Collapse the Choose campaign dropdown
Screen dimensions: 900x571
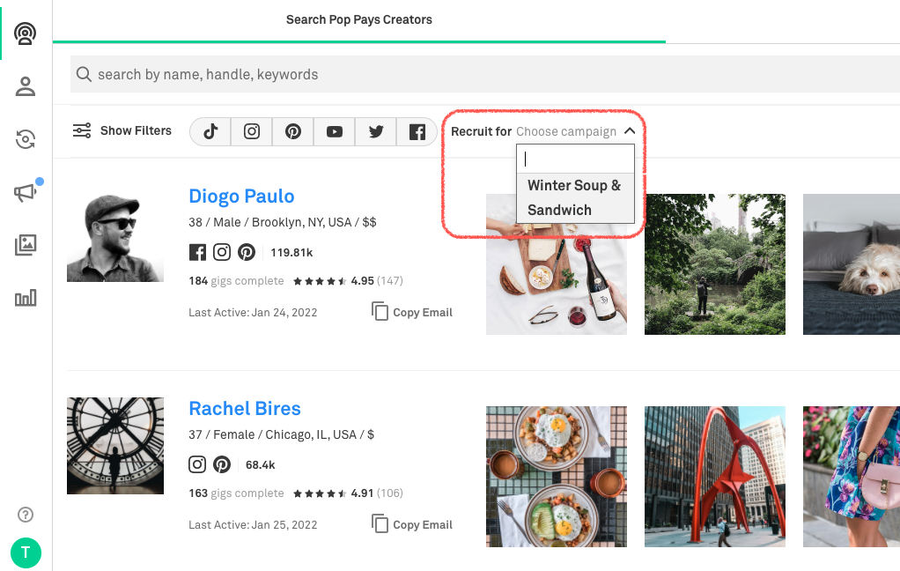pyautogui.click(x=630, y=131)
